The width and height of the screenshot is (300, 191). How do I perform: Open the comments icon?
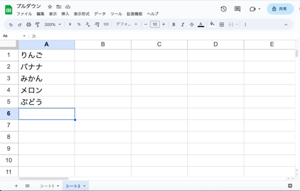[237, 9]
